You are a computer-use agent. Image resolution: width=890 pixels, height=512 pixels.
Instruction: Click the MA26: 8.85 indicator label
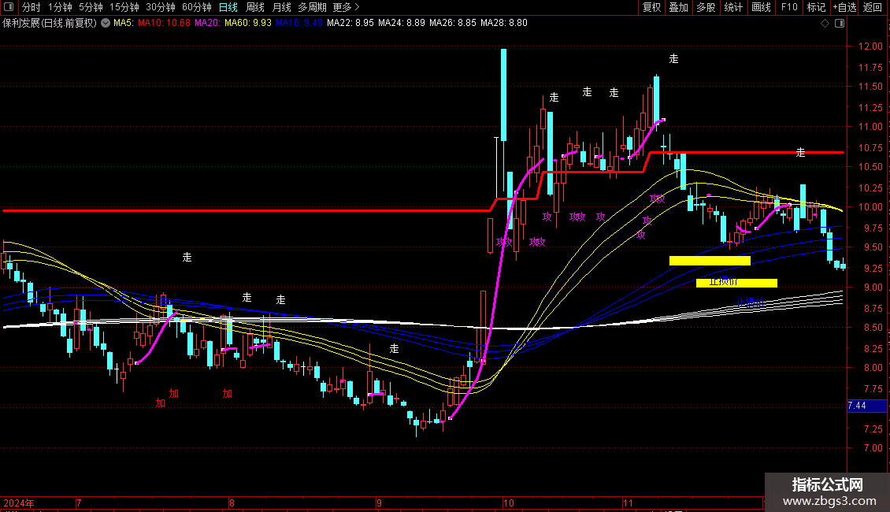[x=452, y=23]
